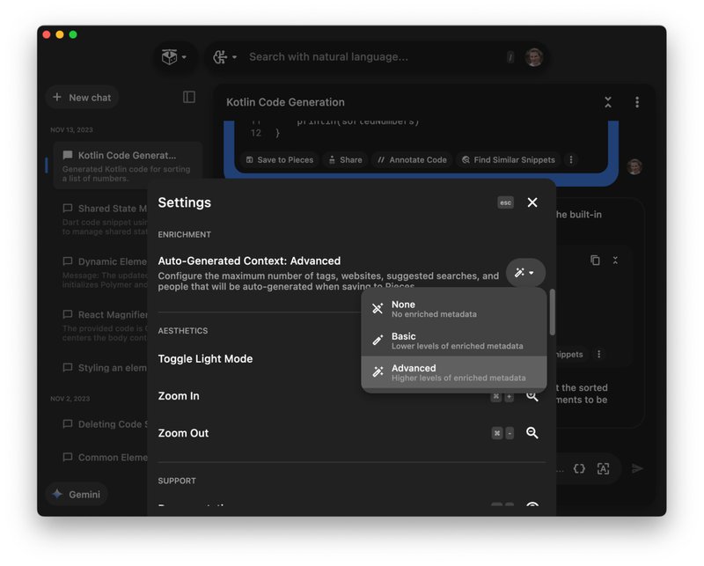Switch model via Gemini button
The image size is (704, 566).
[x=77, y=494]
